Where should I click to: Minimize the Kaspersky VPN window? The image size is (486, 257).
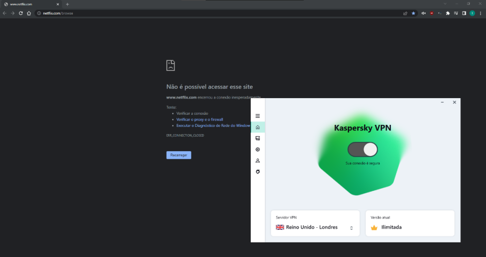point(442,103)
